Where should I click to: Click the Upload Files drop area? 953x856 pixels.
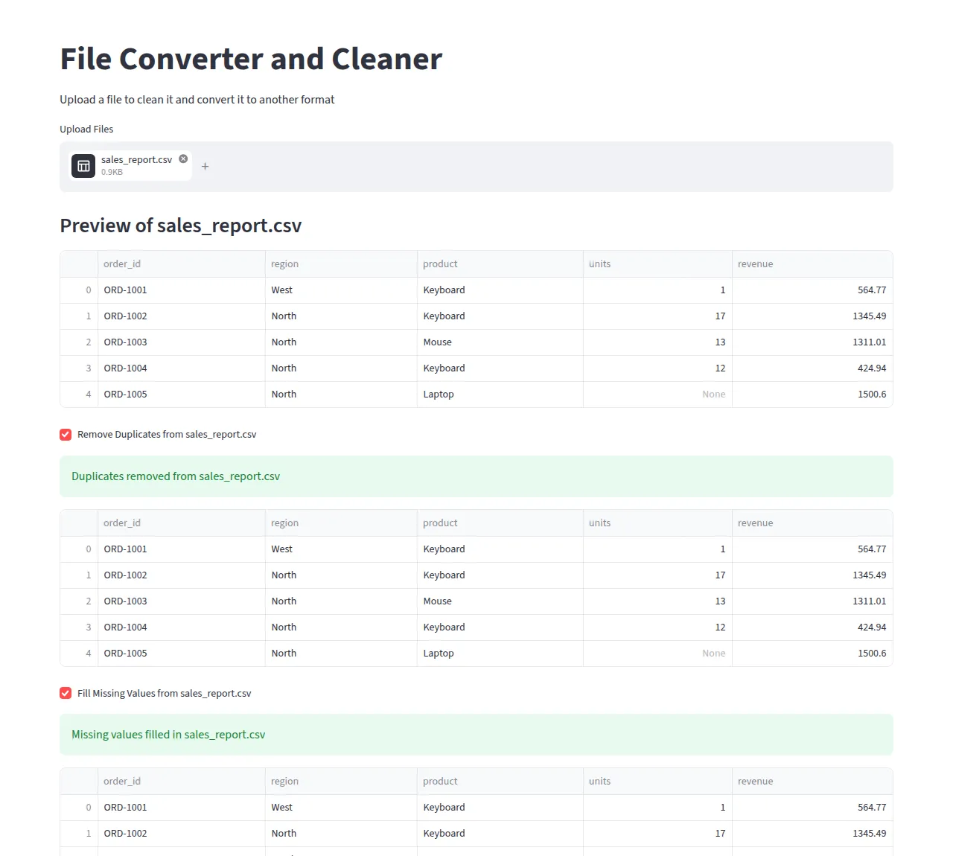click(476, 167)
